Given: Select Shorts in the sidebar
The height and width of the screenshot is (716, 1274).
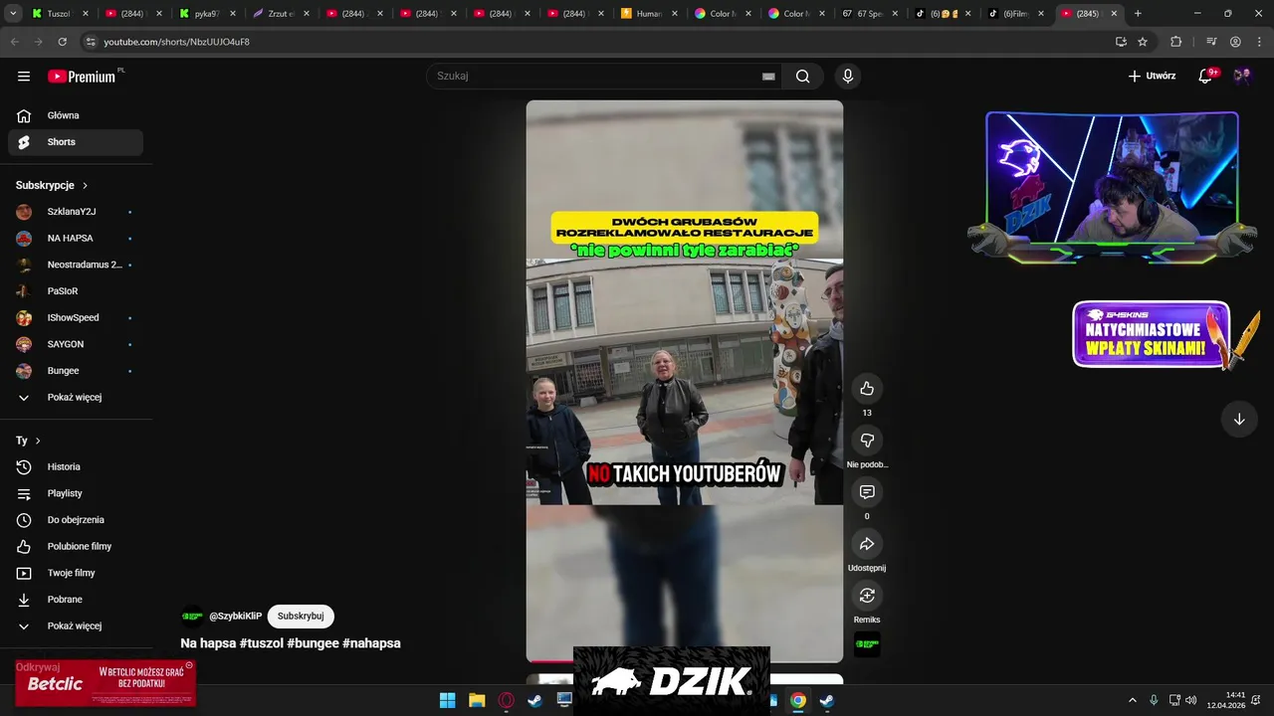Looking at the screenshot, I should [76, 142].
